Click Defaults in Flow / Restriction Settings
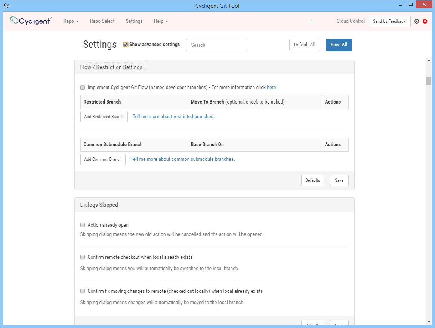This screenshot has height=328, width=435. [313, 180]
